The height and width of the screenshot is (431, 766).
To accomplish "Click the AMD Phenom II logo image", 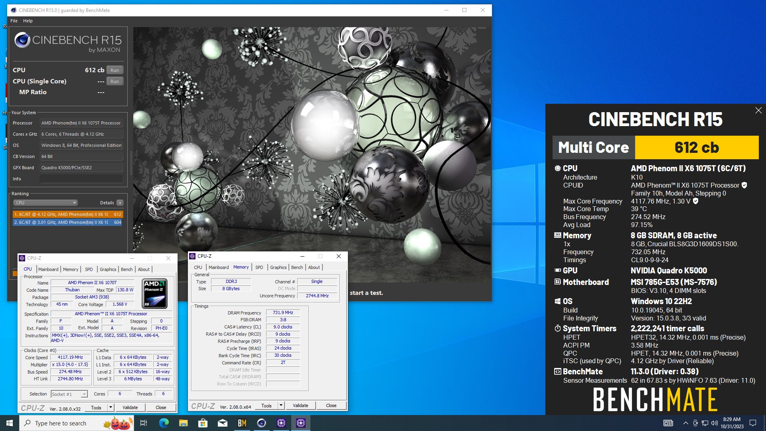I will point(155,294).
